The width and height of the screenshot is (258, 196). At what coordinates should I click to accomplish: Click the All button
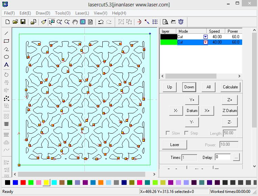click(208, 87)
